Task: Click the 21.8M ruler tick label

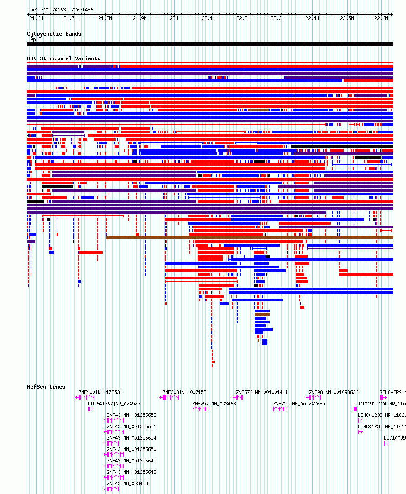Action: click(105, 19)
